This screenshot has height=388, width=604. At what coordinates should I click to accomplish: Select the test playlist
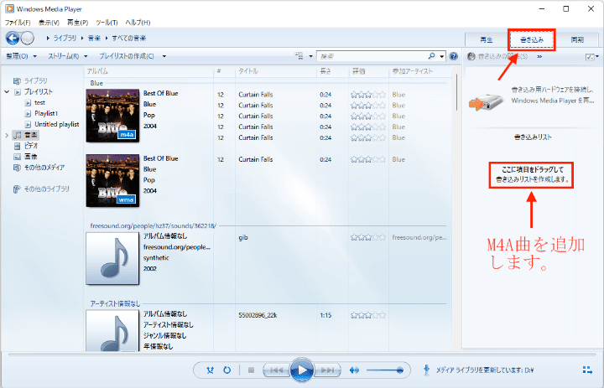coord(39,103)
